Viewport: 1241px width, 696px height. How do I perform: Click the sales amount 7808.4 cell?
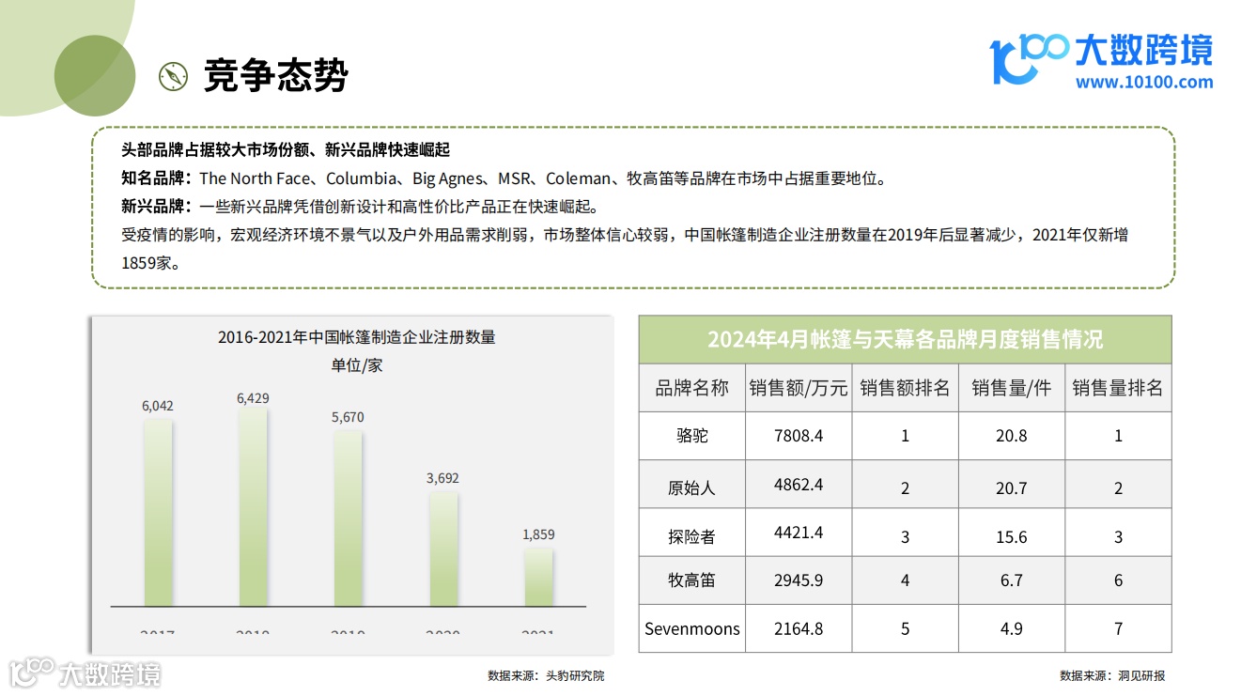tap(799, 436)
